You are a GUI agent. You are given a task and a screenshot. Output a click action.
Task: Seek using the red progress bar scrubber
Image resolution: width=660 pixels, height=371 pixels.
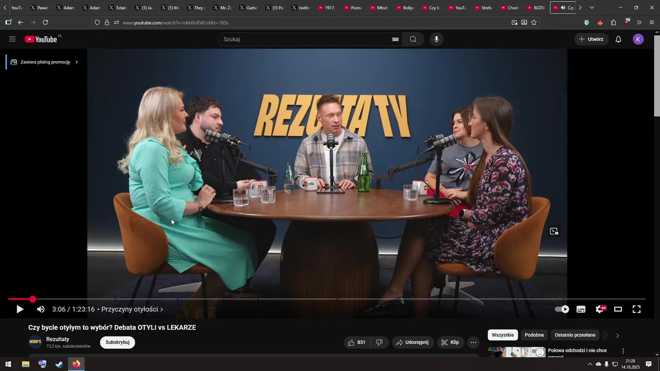[32, 299]
